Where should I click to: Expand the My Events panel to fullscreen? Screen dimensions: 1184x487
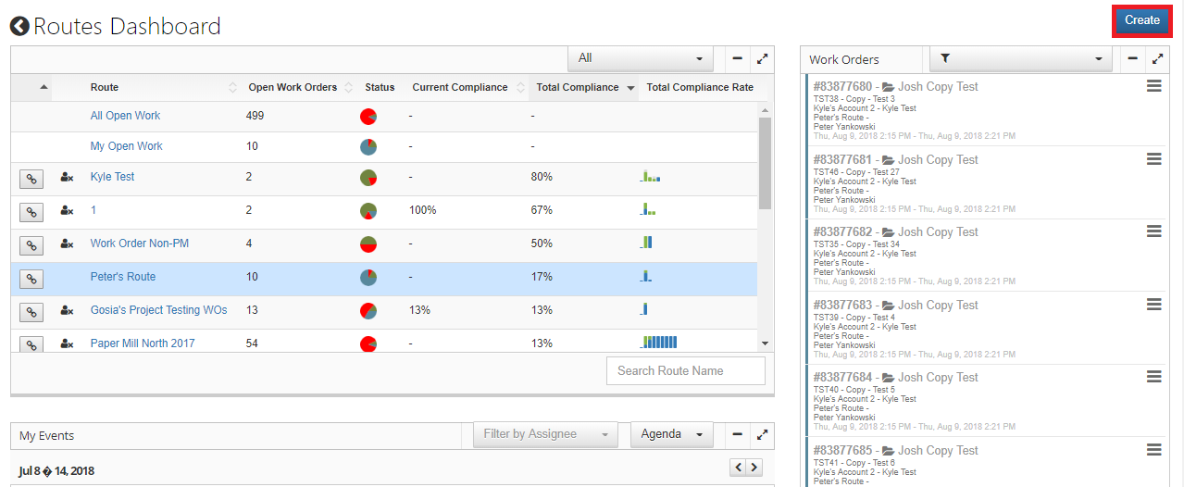tap(762, 434)
